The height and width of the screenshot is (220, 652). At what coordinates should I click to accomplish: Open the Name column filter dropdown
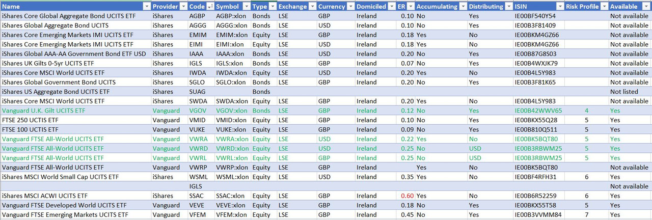[x=147, y=7]
